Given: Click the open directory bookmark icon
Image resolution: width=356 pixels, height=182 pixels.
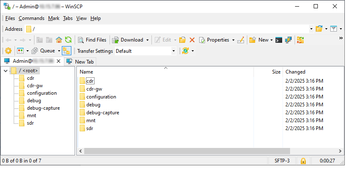Looking at the screenshot, I should [319, 29].
